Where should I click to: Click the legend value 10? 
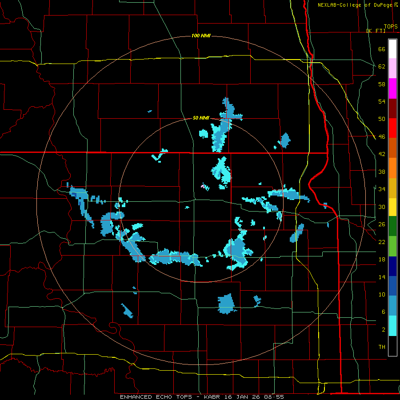382,294
